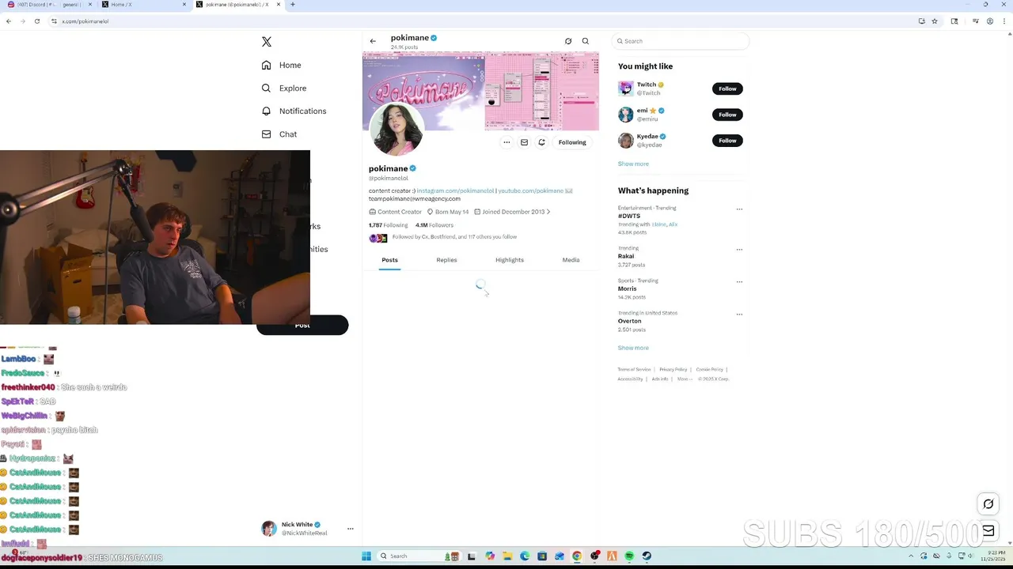The image size is (1013, 569).
Task: Click the Windows taskbar Search box
Action: tap(418, 556)
